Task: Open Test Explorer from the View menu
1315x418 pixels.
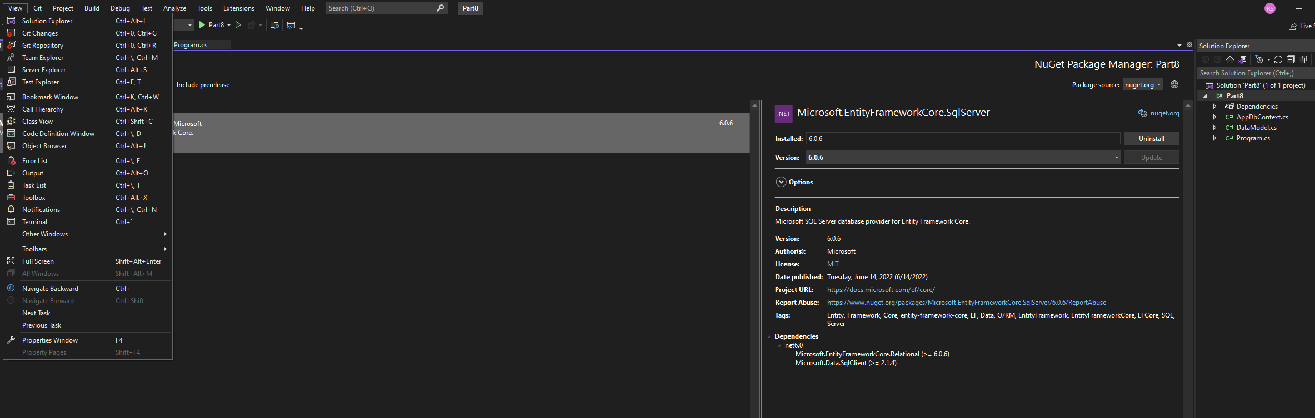Action: pyautogui.click(x=88, y=82)
